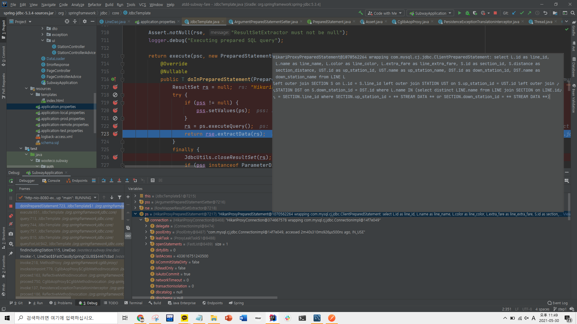This screenshot has height=324, width=577.
Task: Toggle the breakpoint on line 726
Action: 115,157
